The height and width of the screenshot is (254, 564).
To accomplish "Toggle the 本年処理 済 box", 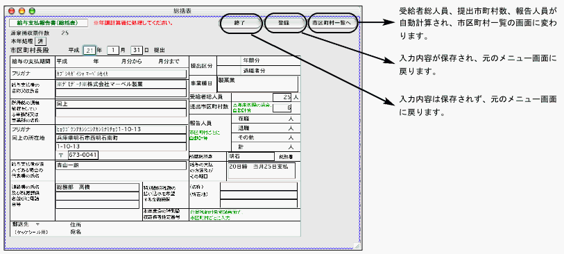I will [41, 41].
